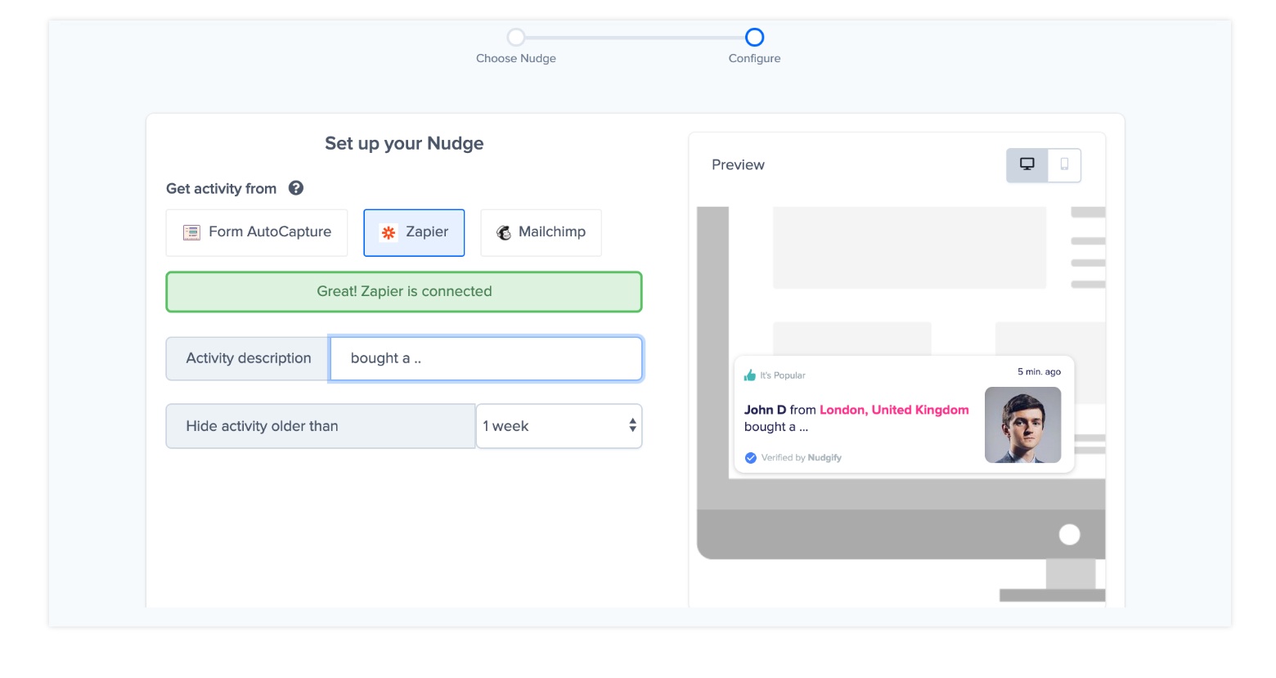
Task: Click the Form AutoCapture icon
Action: [191, 233]
